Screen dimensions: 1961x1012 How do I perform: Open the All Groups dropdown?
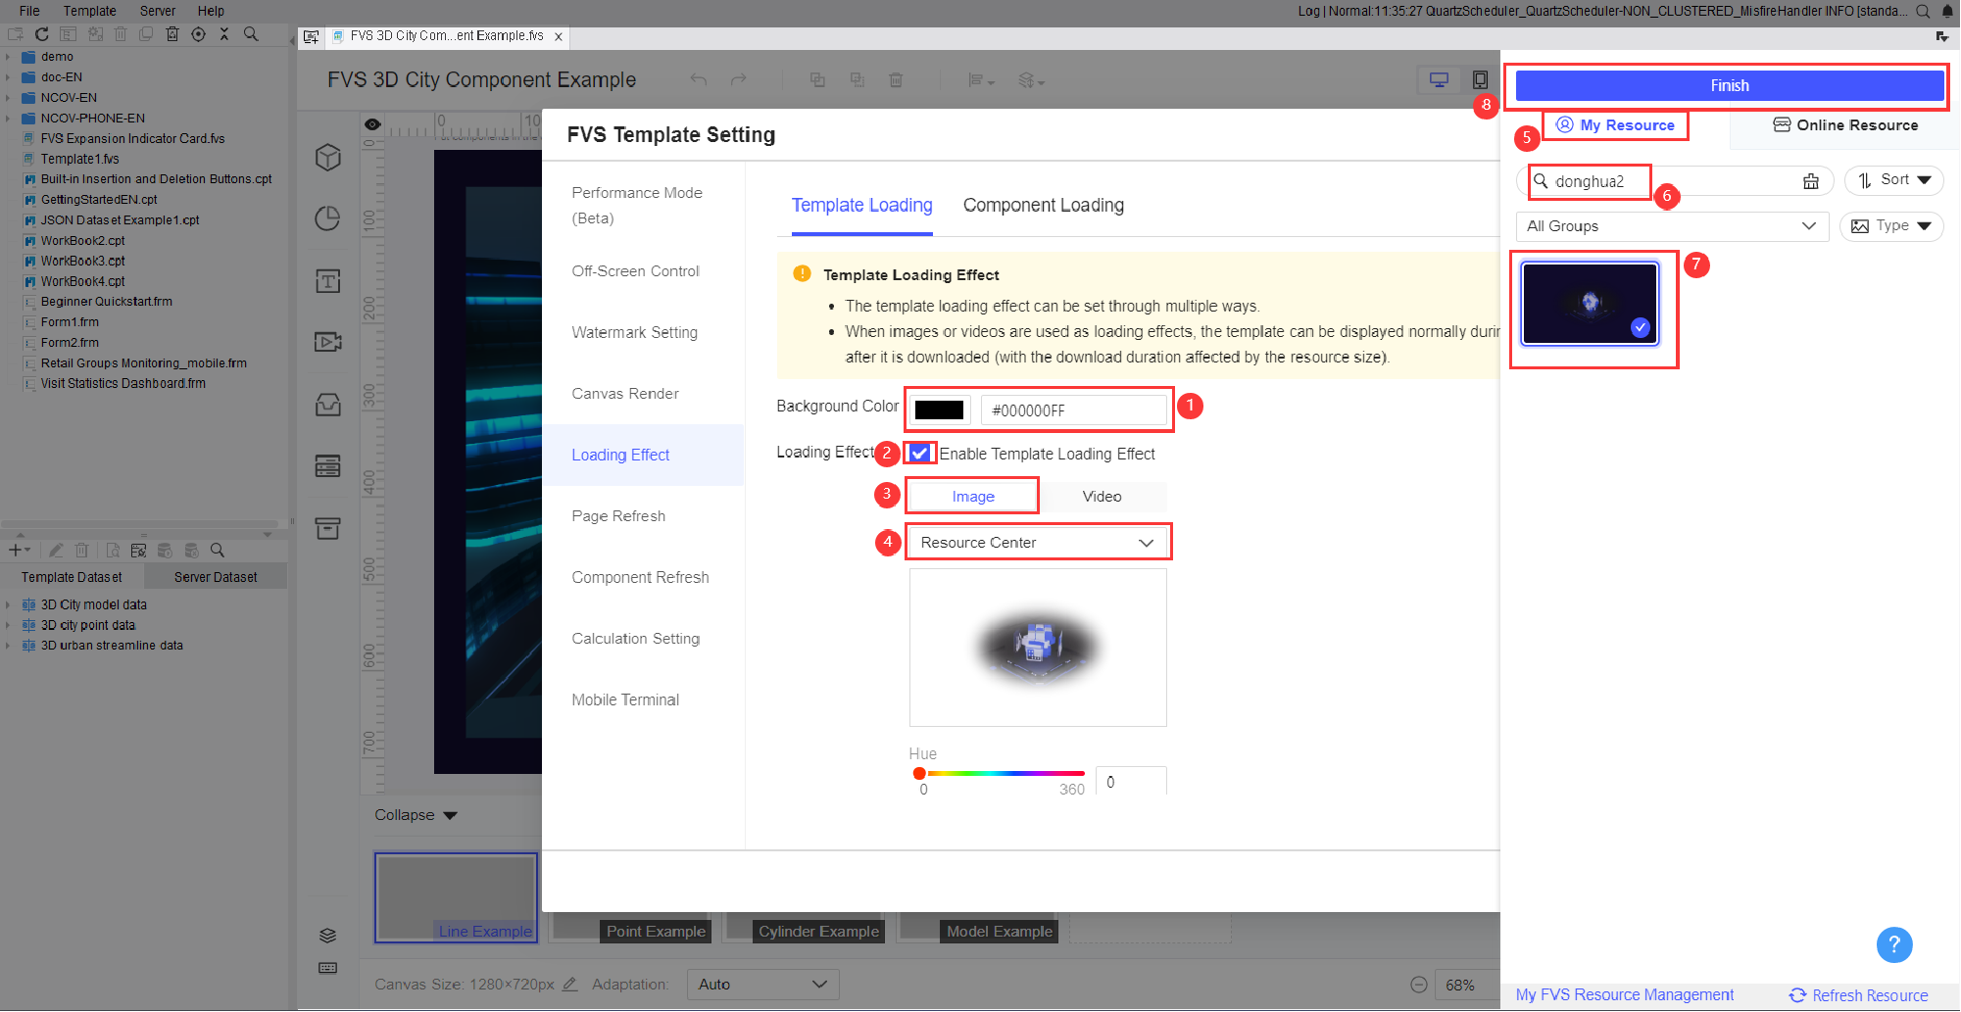coord(1672,226)
